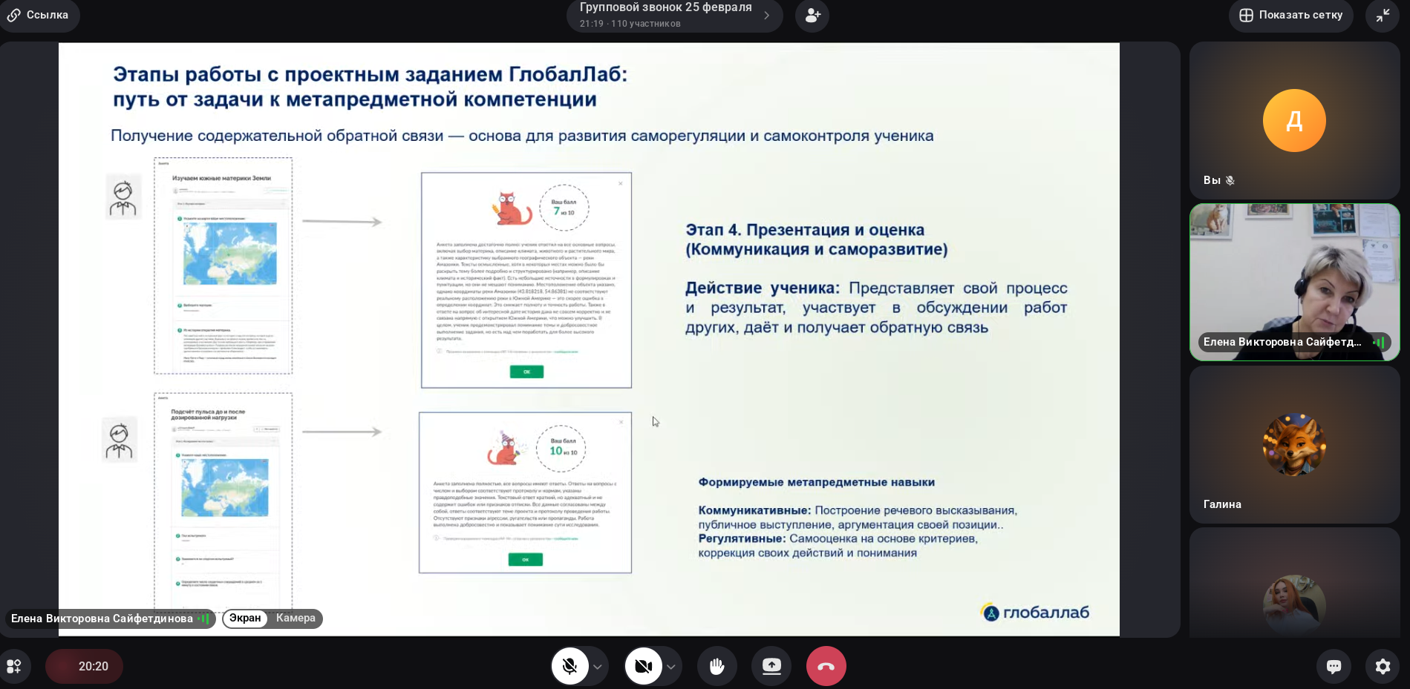Expand camera options arrow

671,667
